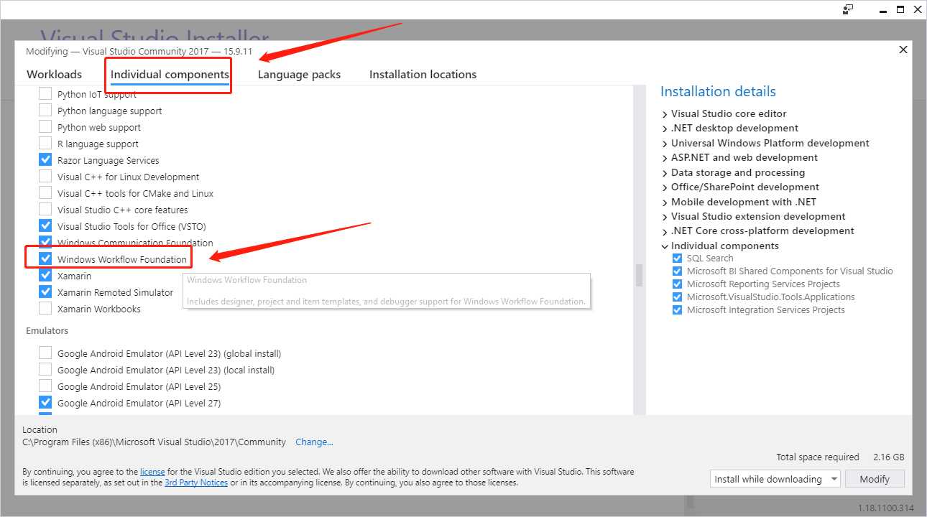Enable Python web support checkbox
Viewport: 927px width, 517px height.
[45, 127]
